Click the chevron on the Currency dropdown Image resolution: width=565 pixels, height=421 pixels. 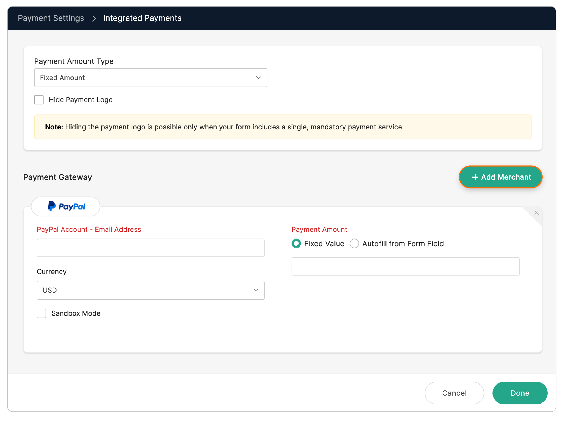[256, 290]
